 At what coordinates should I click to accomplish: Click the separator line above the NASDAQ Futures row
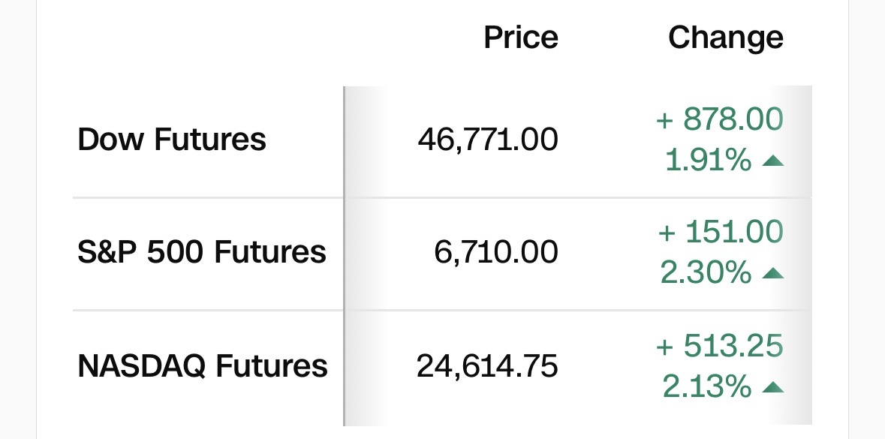(x=443, y=310)
